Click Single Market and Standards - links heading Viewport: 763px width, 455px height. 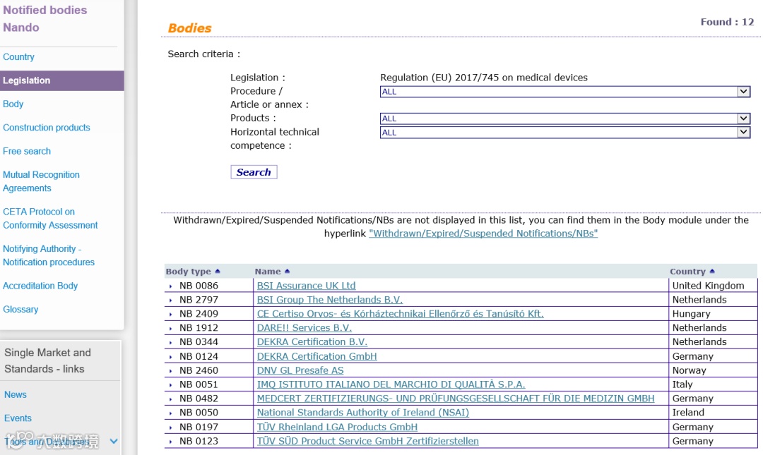point(48,360)
